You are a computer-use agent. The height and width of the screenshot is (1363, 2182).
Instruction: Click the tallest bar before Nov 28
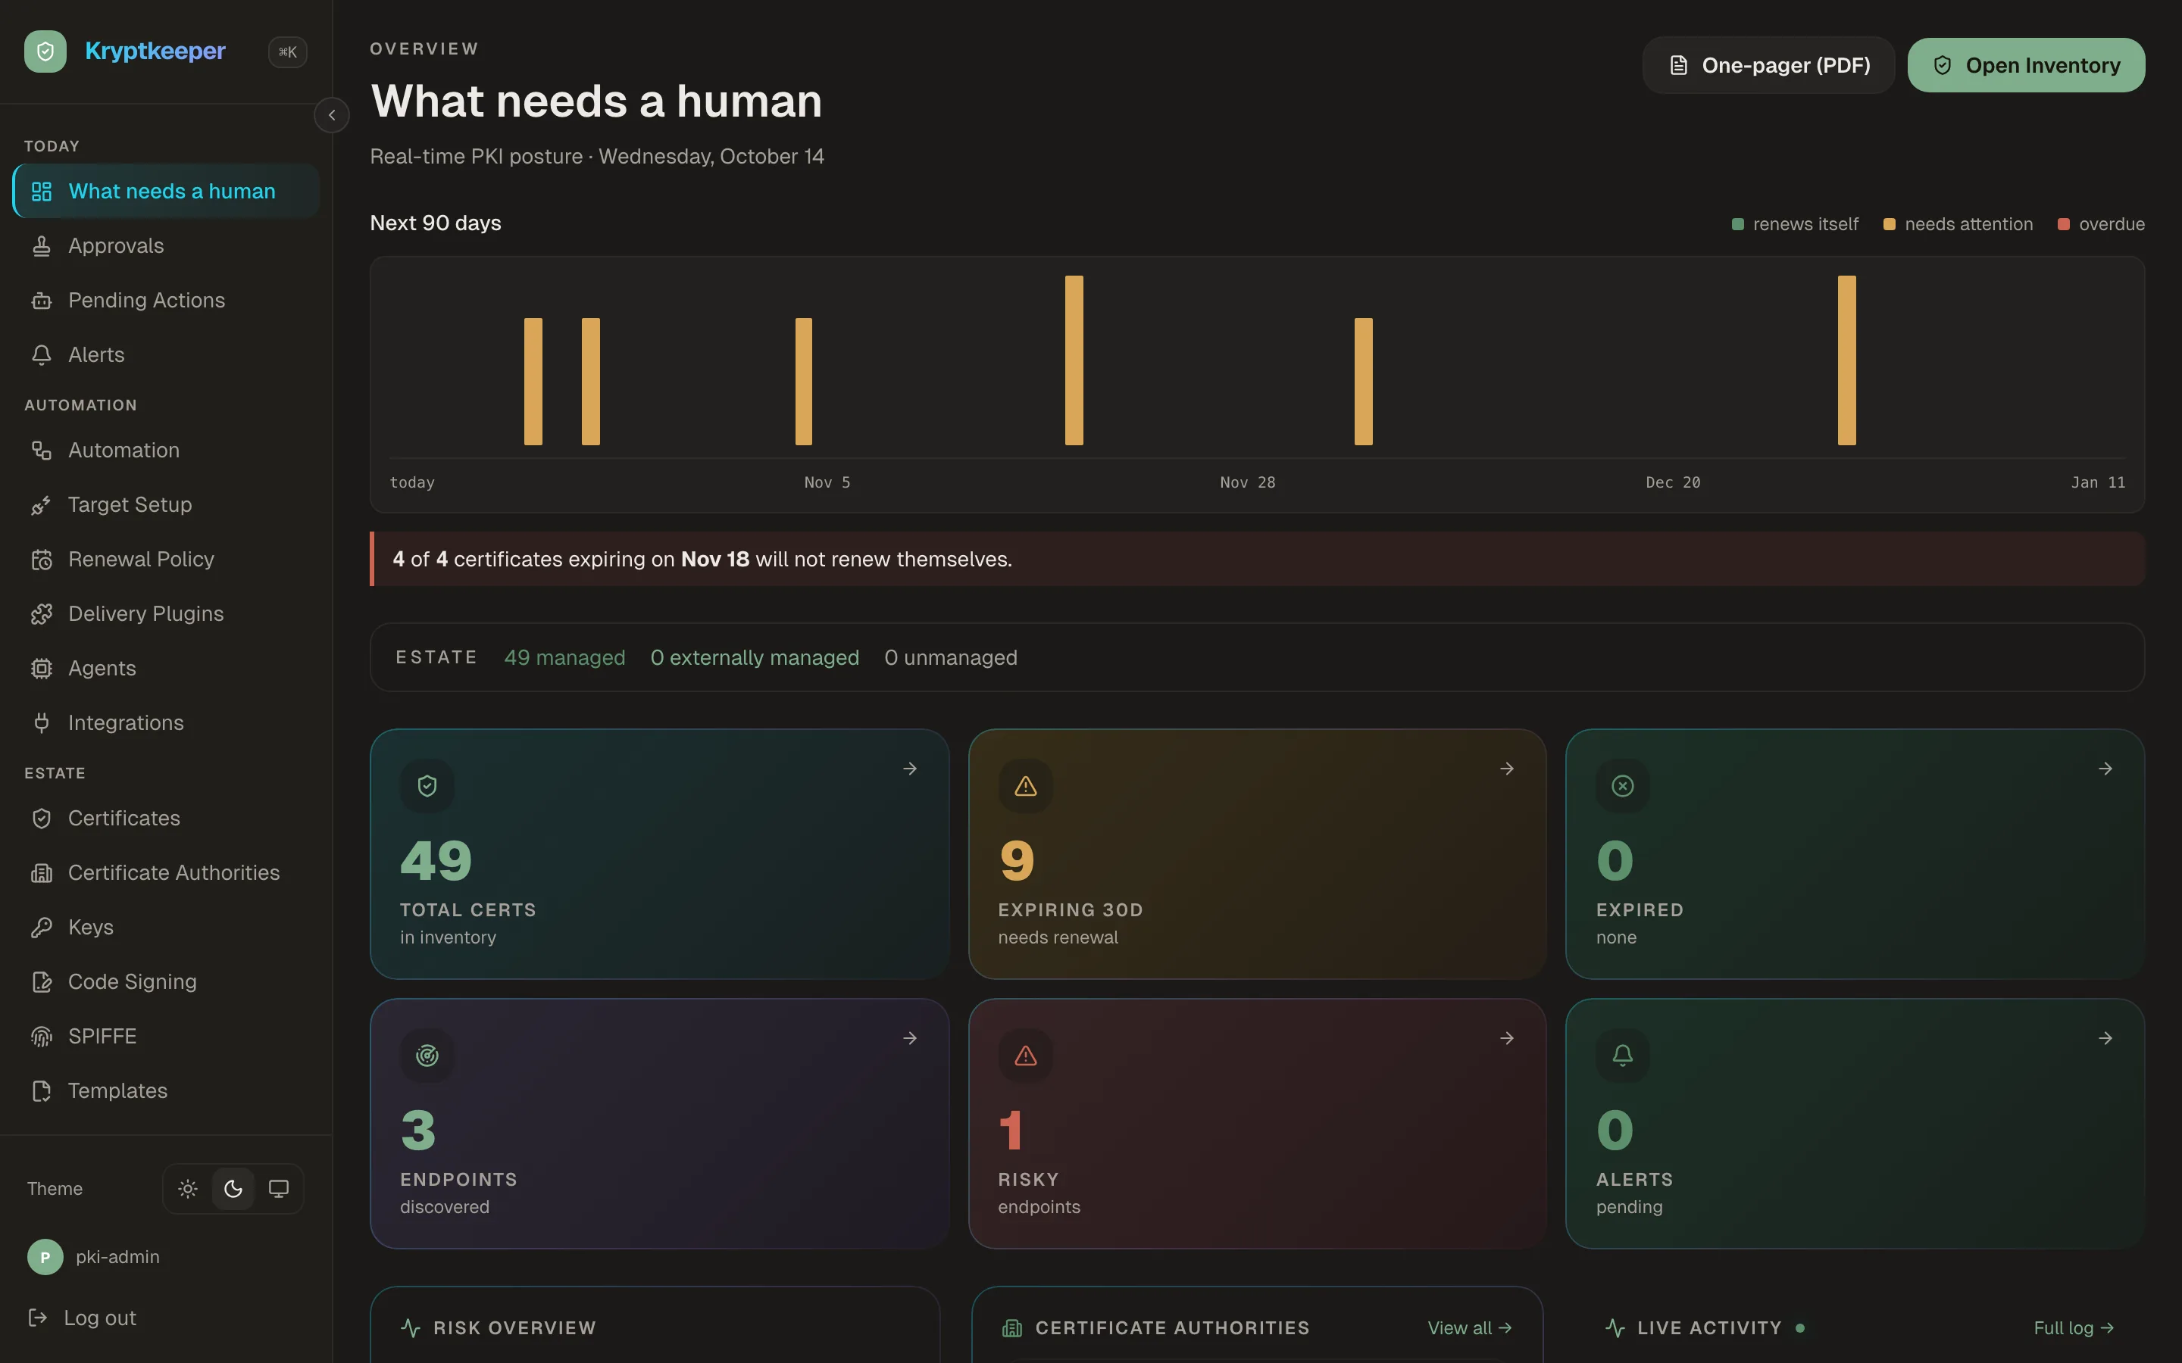point(1074,360)
